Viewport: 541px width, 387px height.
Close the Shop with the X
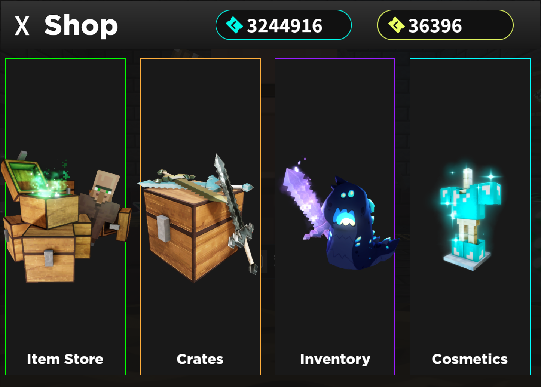tap(22, 26)
